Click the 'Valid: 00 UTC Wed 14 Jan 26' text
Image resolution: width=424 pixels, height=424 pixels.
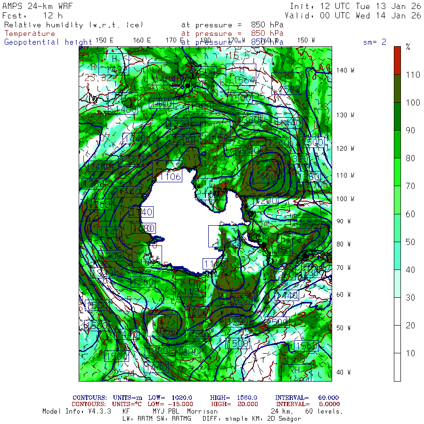[x=352, y=16]
